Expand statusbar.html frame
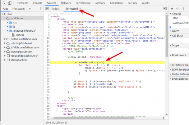 pyautogui.click(x=5, y=60)
